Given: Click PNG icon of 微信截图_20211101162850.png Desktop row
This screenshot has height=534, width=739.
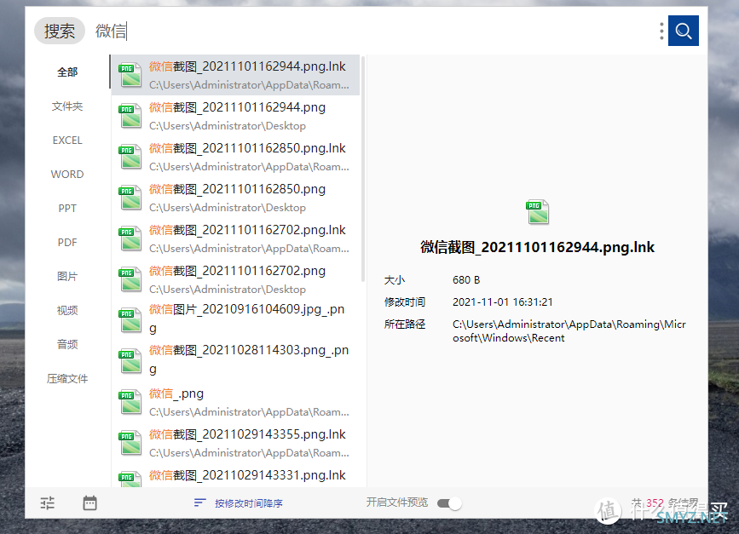Looking at the screenshot, I should click(130, 198).
